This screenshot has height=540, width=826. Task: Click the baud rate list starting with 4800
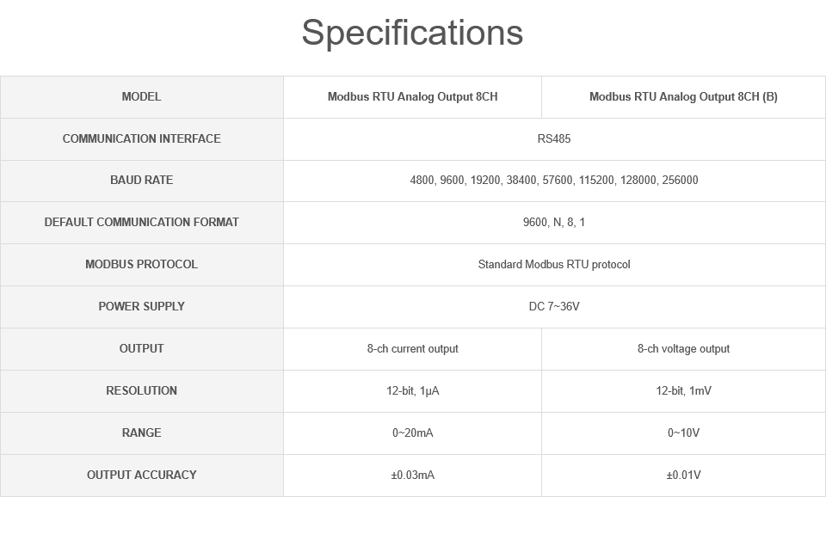[x=554, y=180]
